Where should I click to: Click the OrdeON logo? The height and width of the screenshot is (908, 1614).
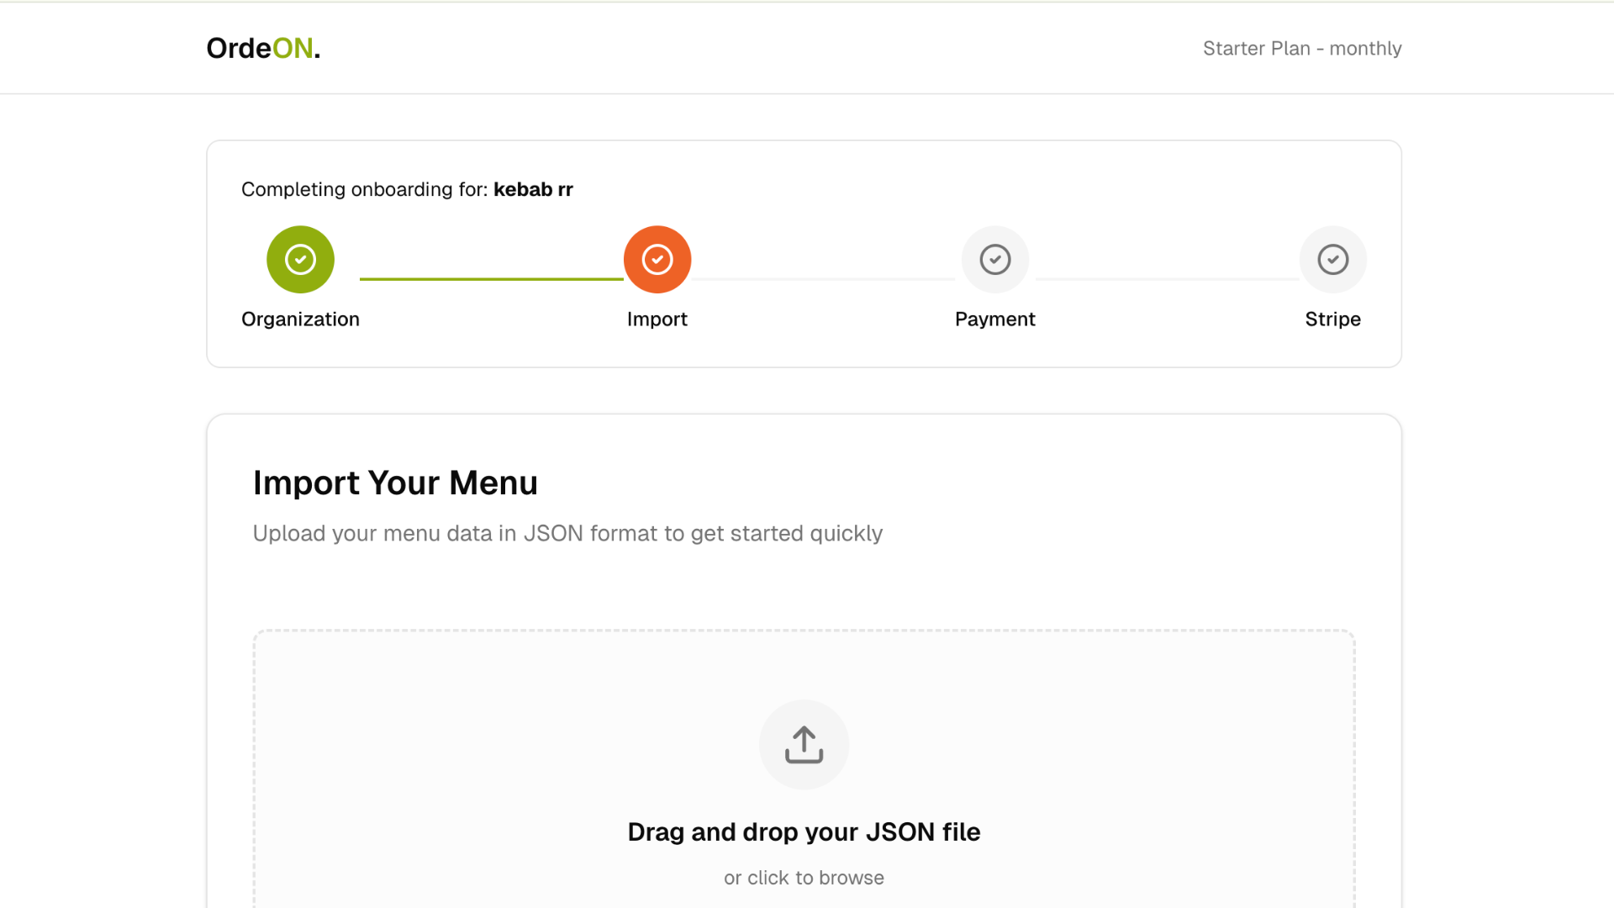263,48
